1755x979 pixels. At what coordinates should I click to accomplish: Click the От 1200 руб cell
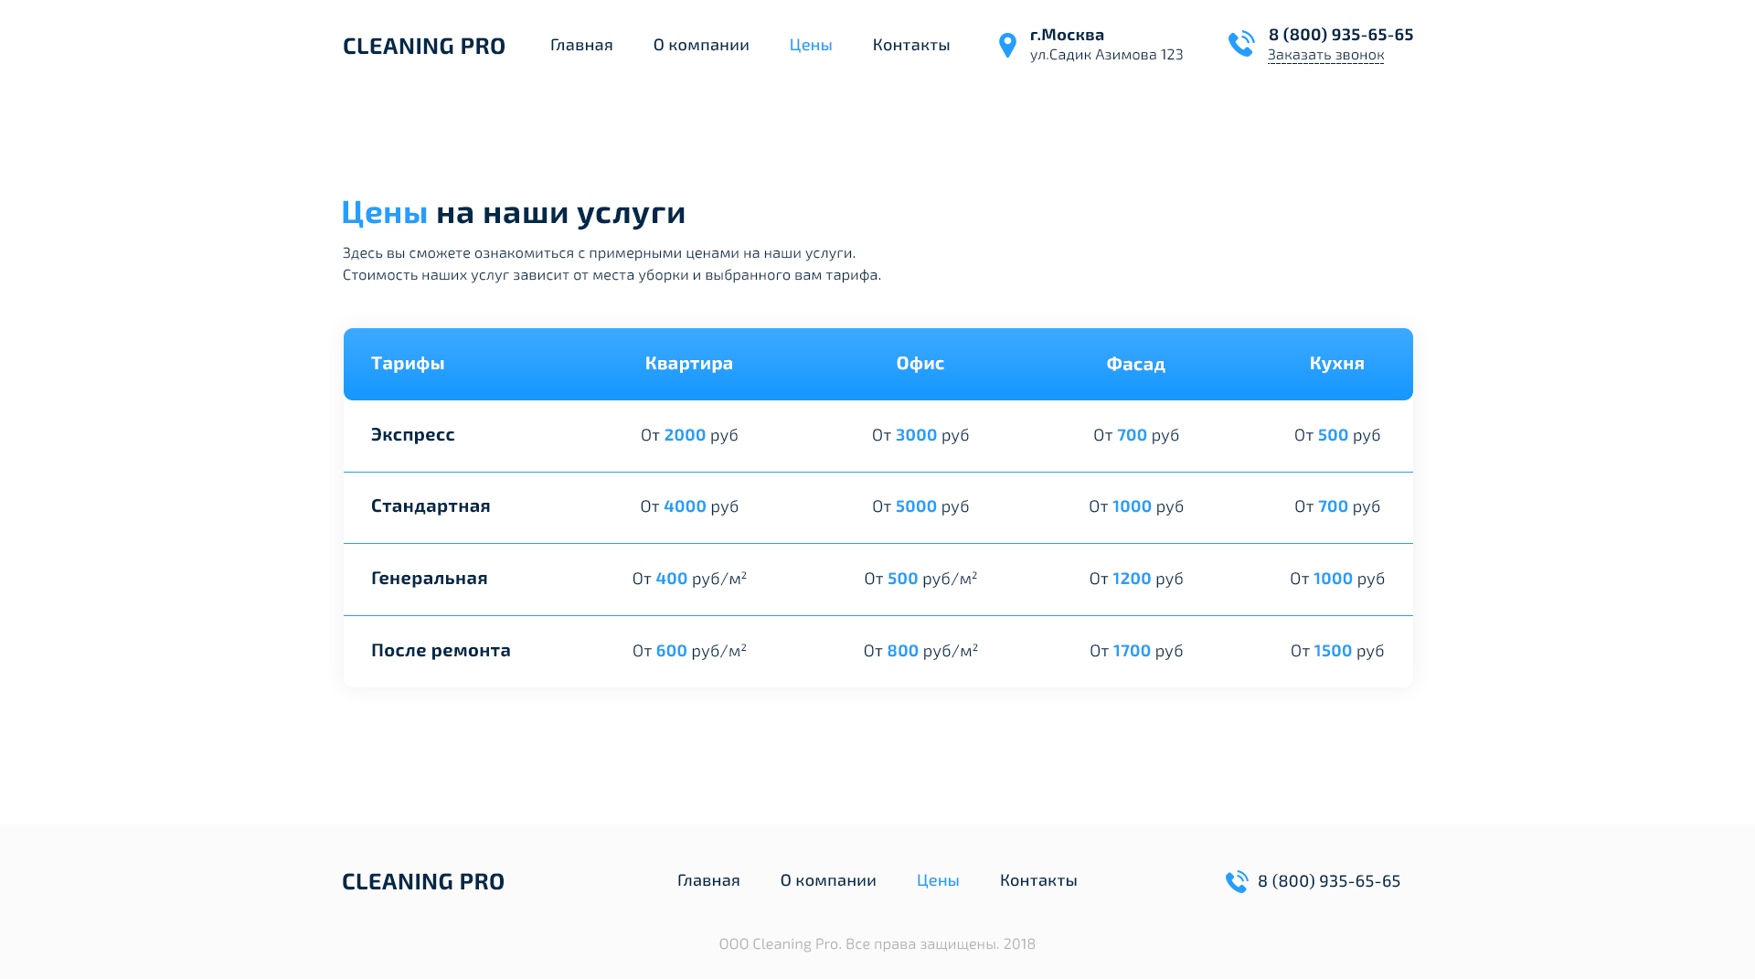point(1136,579)
